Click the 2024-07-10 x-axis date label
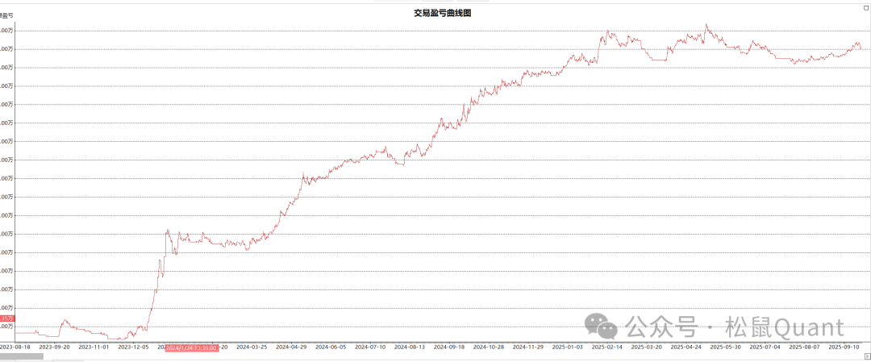 370,347
